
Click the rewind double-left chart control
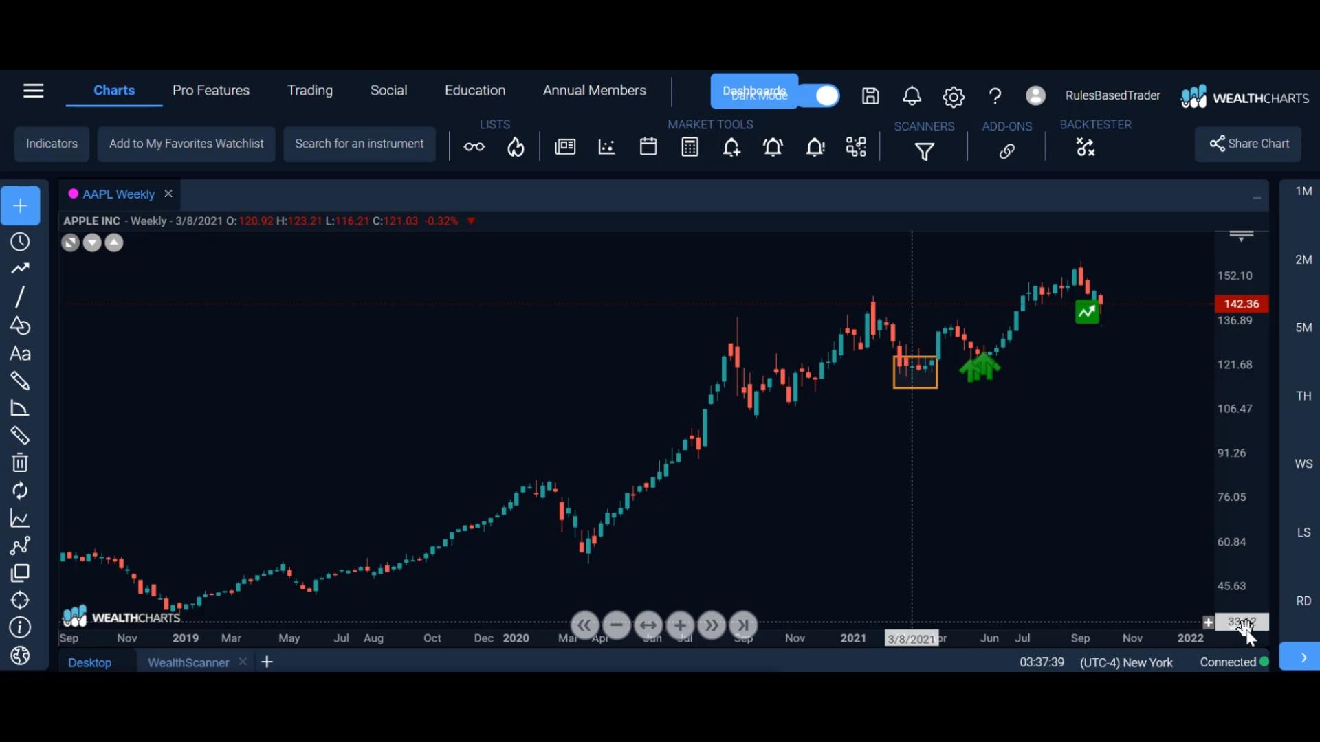coord(584,625)
